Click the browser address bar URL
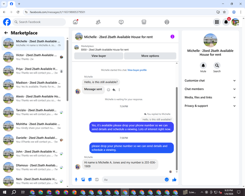The height and width of the screenshot is (196, 245). point(57,12)
